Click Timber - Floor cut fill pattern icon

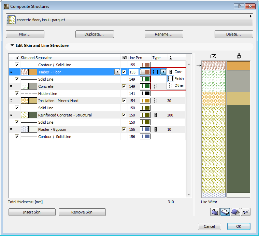pos(25,72)
